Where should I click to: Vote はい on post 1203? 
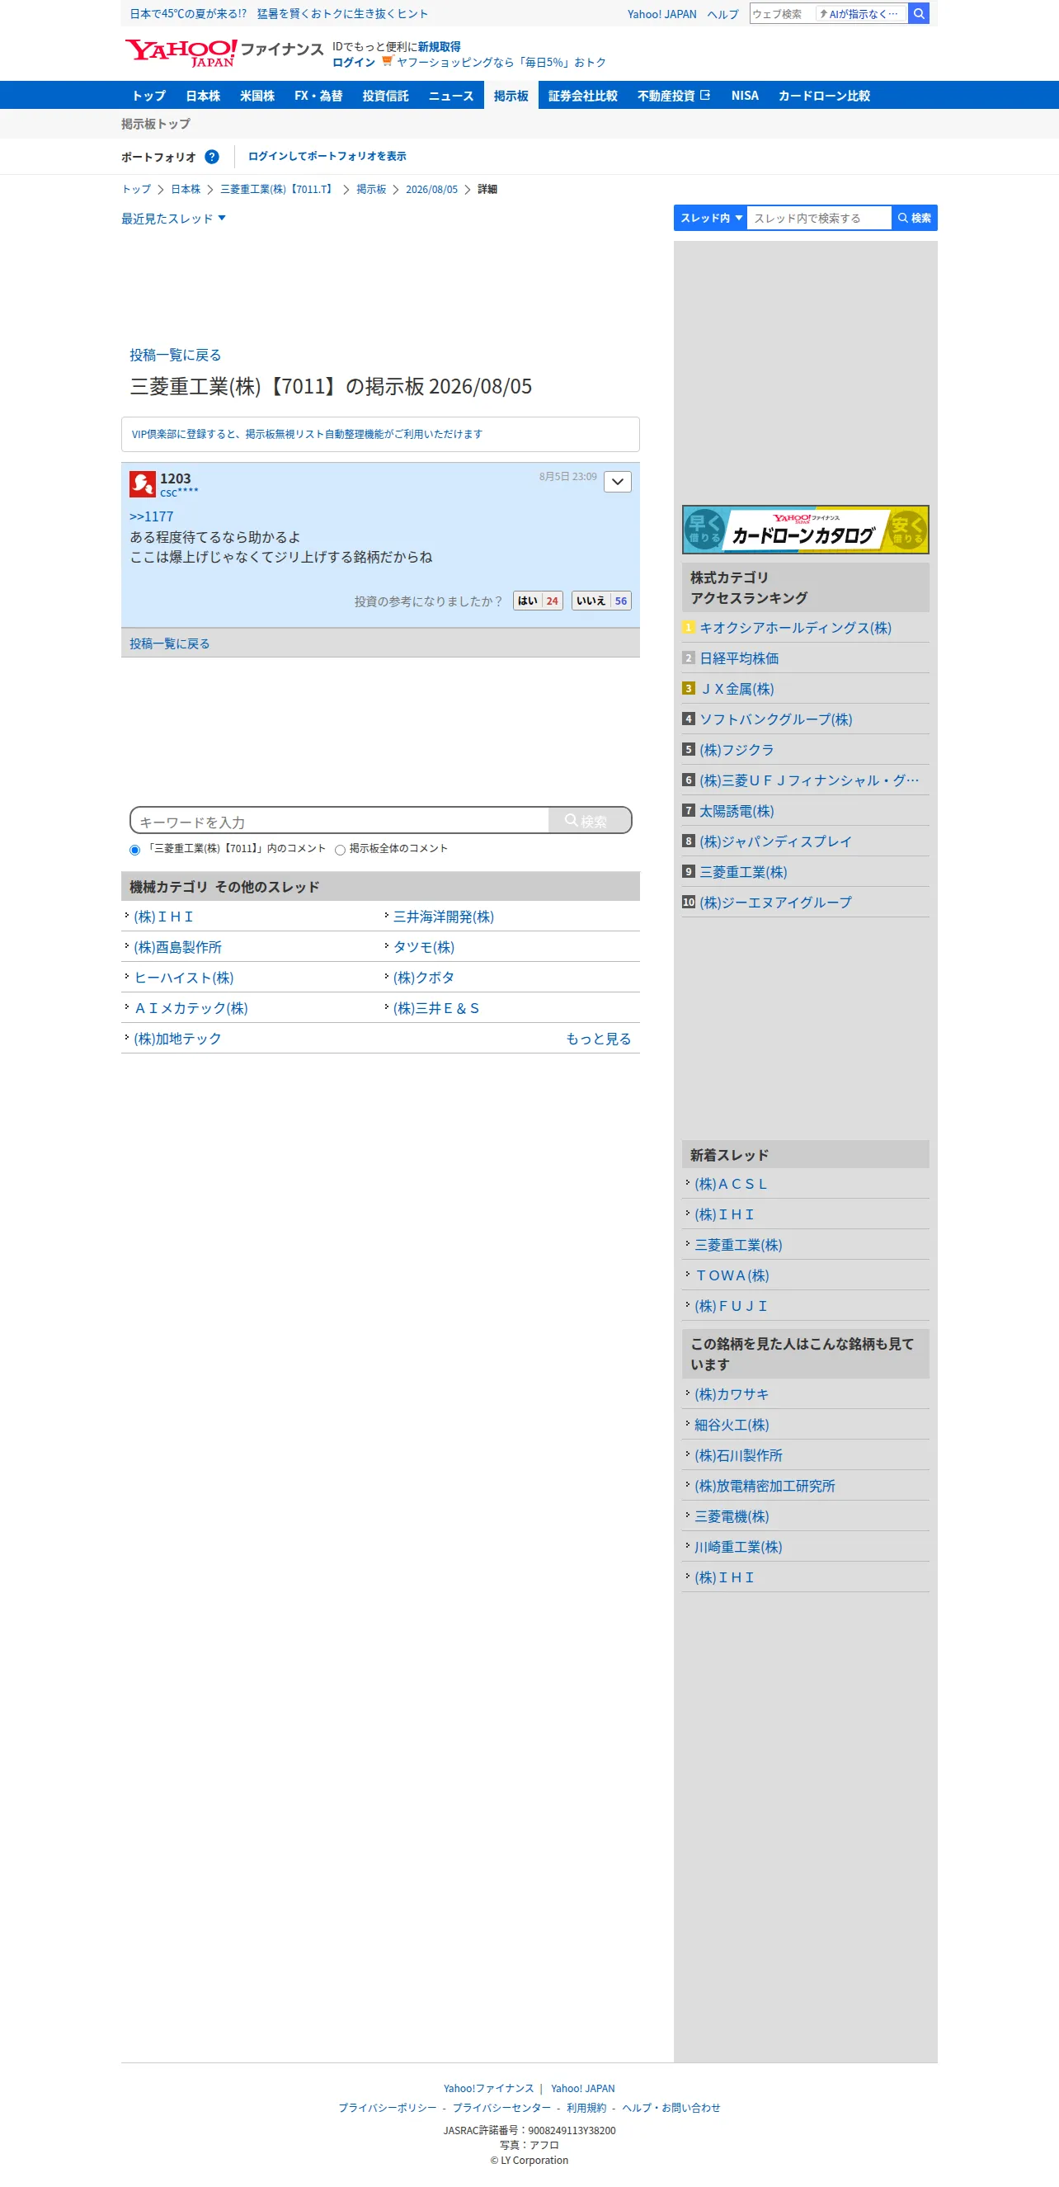(x=538, y=601)
